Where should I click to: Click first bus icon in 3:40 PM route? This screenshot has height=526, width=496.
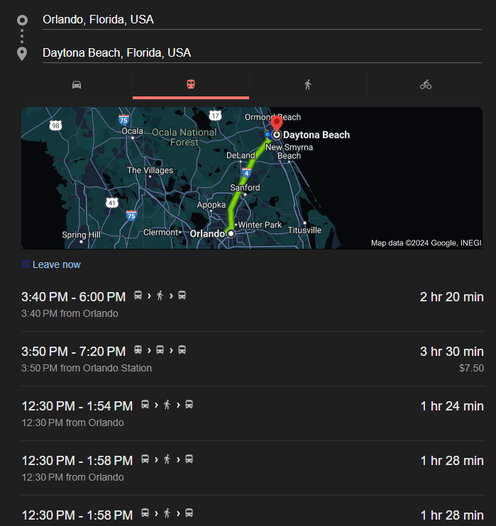coord(138,296)
